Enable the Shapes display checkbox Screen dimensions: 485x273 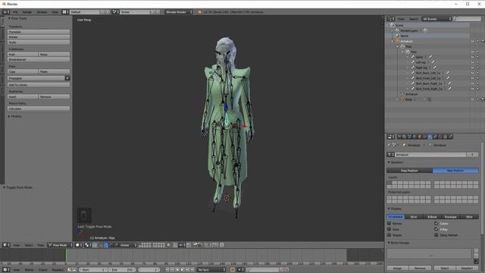coord(389,235)
